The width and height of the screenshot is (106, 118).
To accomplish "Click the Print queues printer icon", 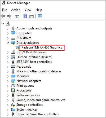I will (13, 86).
